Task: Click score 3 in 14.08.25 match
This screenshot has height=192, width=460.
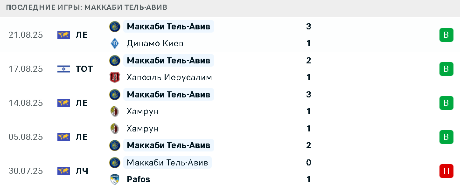Action: [x=308, y=95]
